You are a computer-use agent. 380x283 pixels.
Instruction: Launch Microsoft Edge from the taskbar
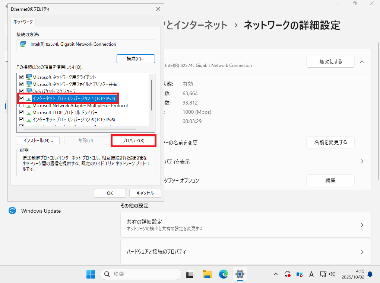coord(224,274)
